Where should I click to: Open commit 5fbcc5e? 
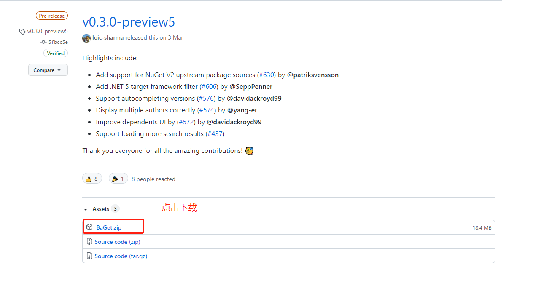pyautogui.click(x=58, y=42)
